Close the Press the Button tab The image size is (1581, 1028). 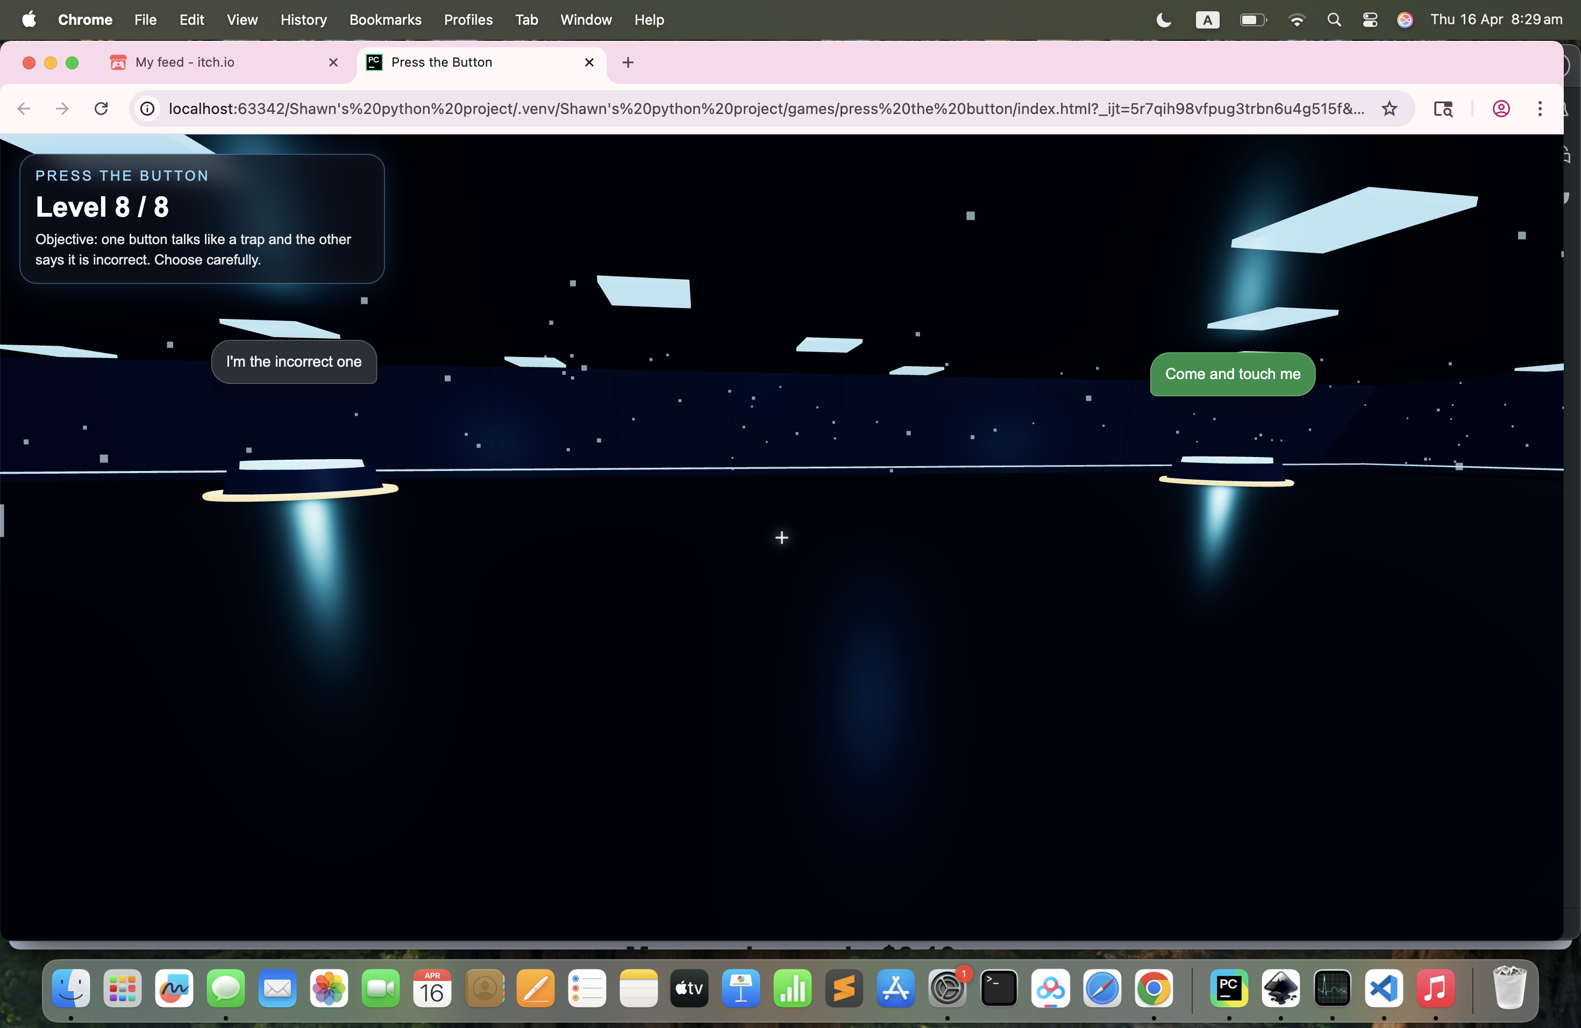click(588, 62)
